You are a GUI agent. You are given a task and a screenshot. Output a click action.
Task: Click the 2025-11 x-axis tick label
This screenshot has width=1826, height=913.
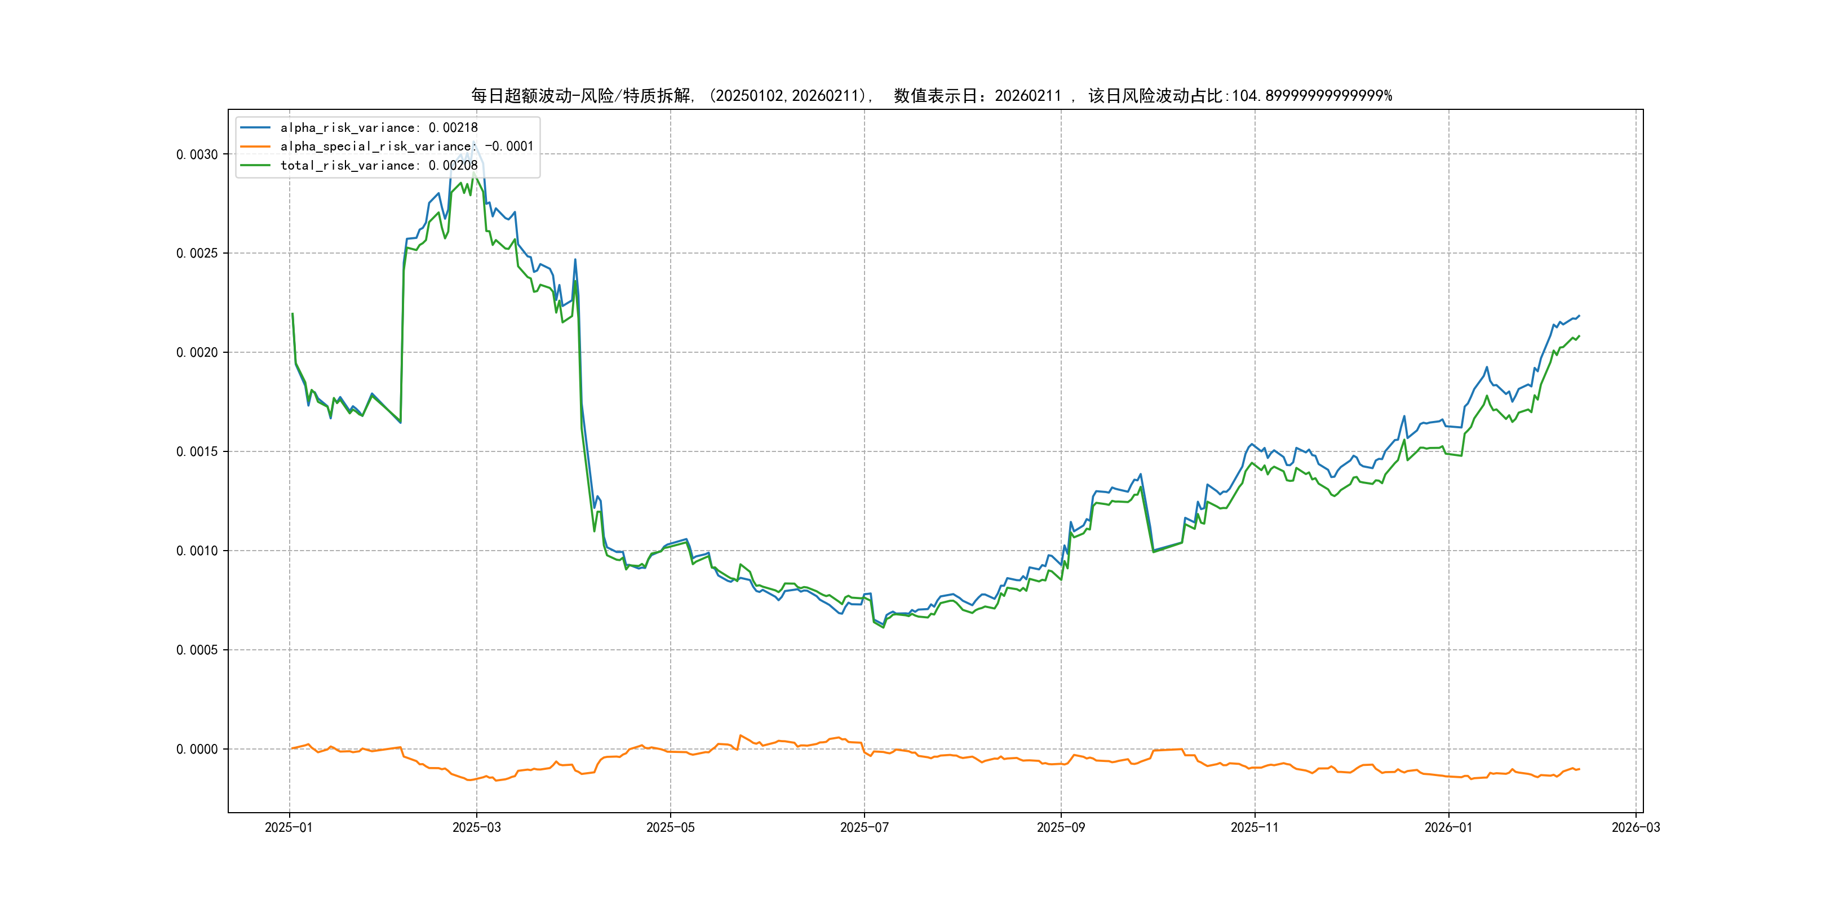click(1255, 827)
